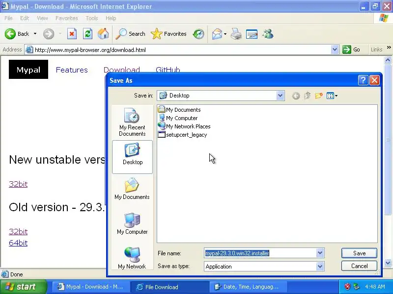
Task: Click the Features link on Mypal page
Action: pos(72,70)
